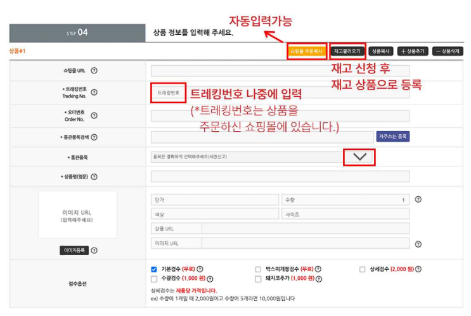Screen dimensions: 471x316
Task: Click the blue 자주쓰는 품목 button
Action: coord(392,137)
